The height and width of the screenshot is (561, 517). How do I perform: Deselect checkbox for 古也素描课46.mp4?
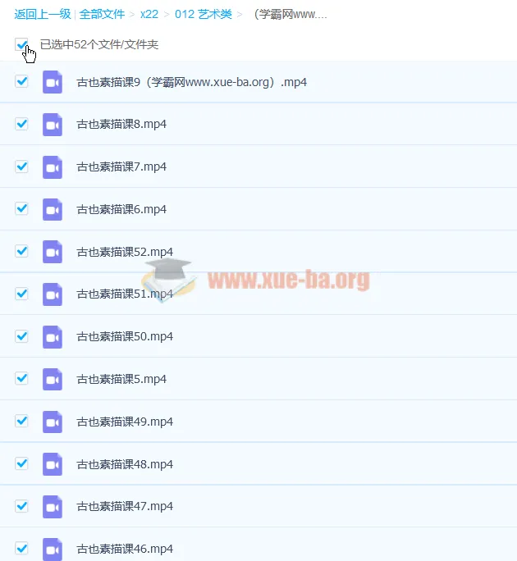pos(22,548)
